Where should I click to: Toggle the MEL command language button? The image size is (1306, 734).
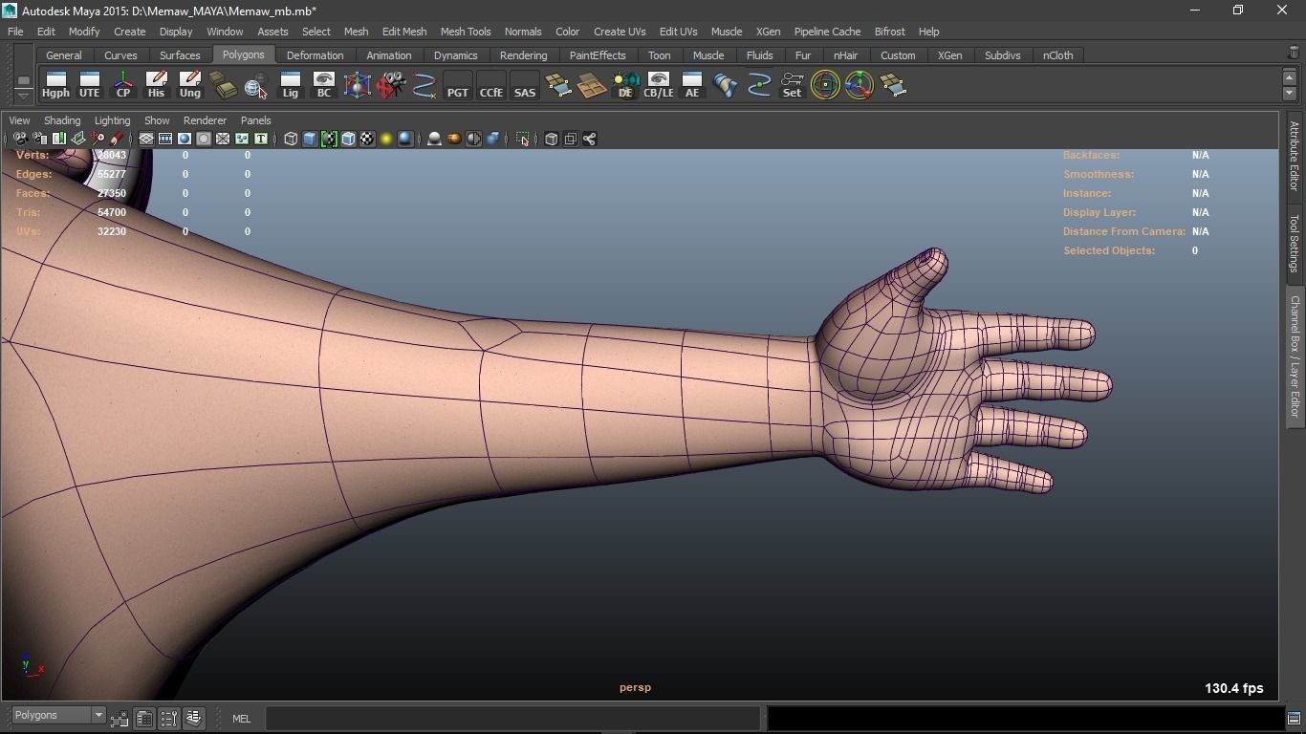tap(241, 719)
